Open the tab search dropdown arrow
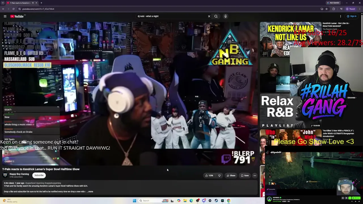The width and height of the screenshot is (363, 204). [x=3, y=3]
